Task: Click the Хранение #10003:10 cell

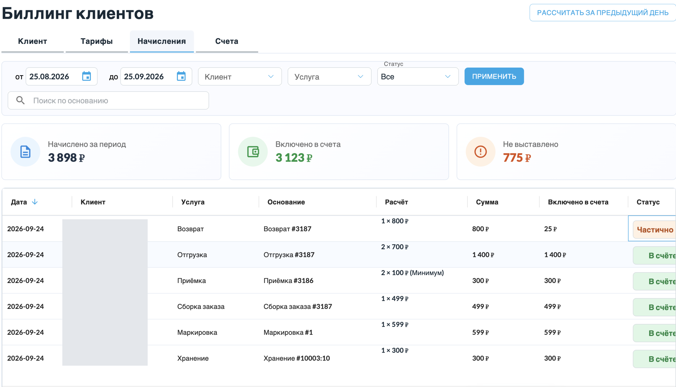Action: point(297,358)
